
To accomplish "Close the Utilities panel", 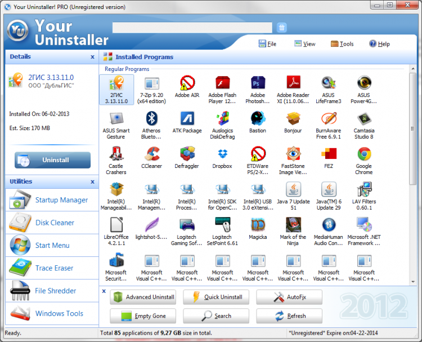I will click(x=93, y=181).
